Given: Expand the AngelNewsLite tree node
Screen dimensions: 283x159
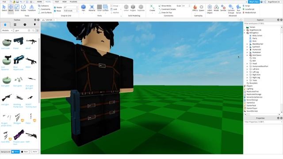Looking at the screenshot, I should [x=245, y=30].
